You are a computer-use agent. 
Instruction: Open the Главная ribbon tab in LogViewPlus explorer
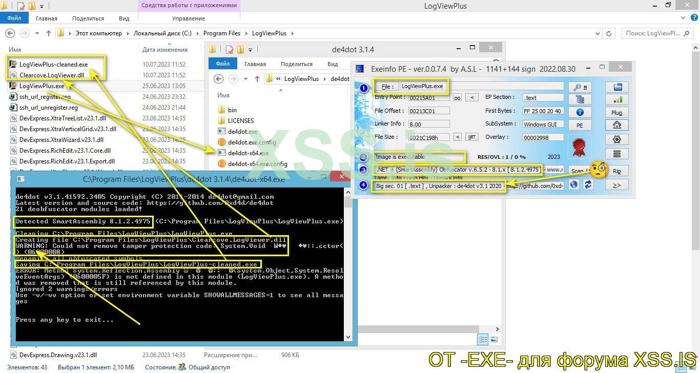point(47,18)
